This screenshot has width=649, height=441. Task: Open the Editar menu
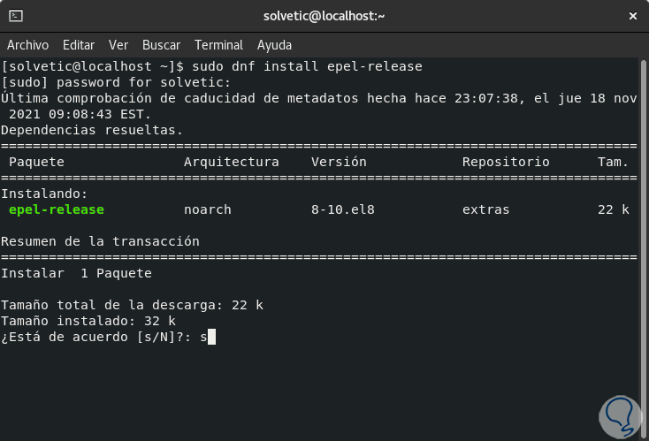point(79,45)
